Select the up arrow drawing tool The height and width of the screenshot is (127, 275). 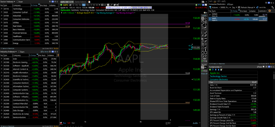[206, 56]
